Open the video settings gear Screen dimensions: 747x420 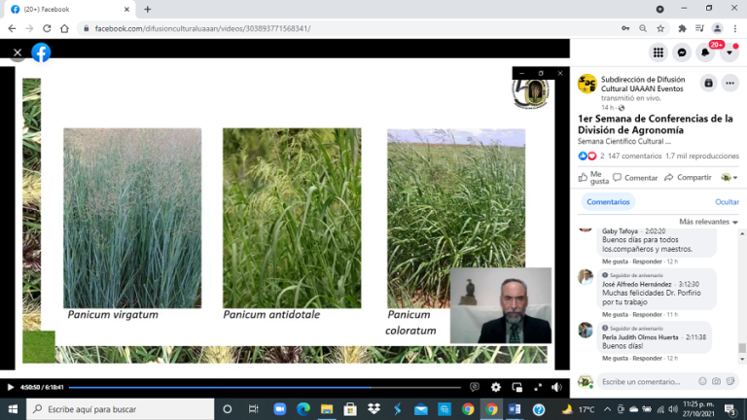(x=496, y=387)
